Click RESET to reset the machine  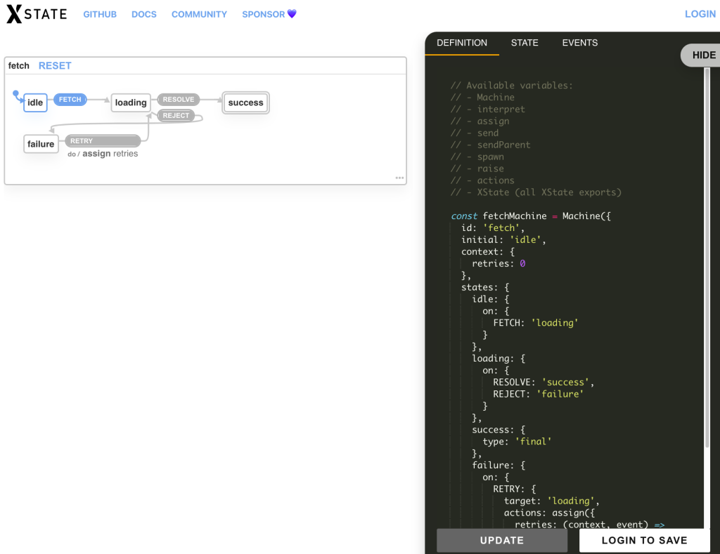[x=55, y=65]
